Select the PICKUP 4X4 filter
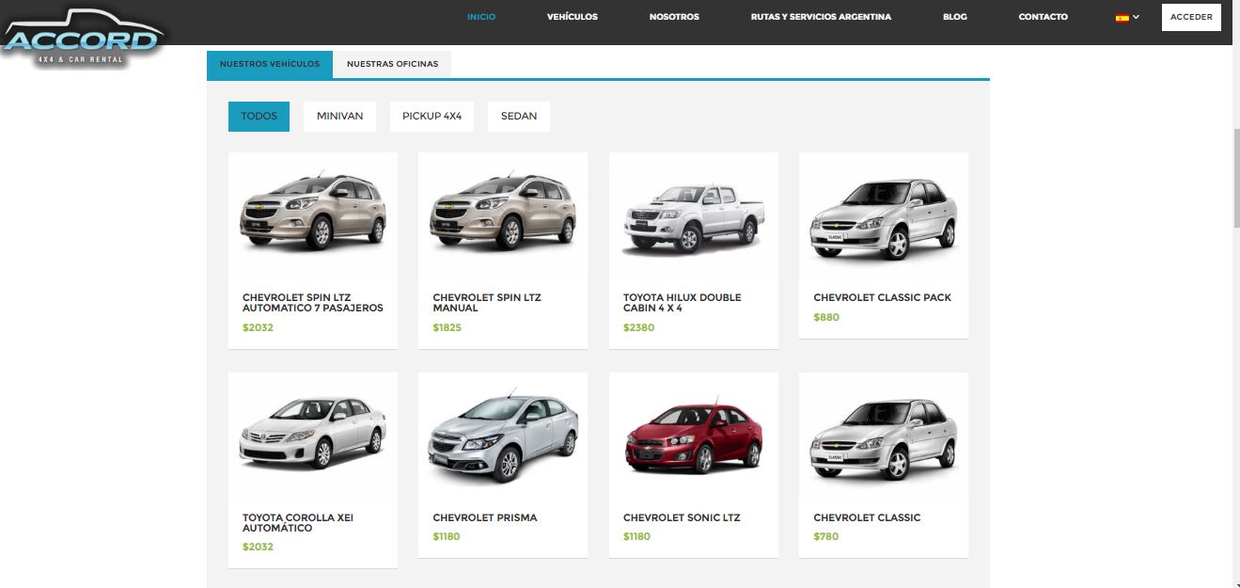The height and width of the screenshot is (588, 1240). pyautogui.click(x=432, y=116)
